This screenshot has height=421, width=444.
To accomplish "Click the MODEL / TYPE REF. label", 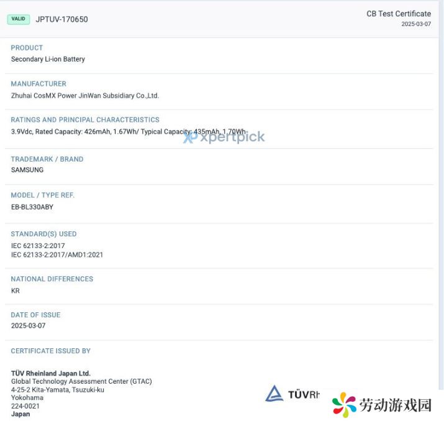I will click(42, 195).
